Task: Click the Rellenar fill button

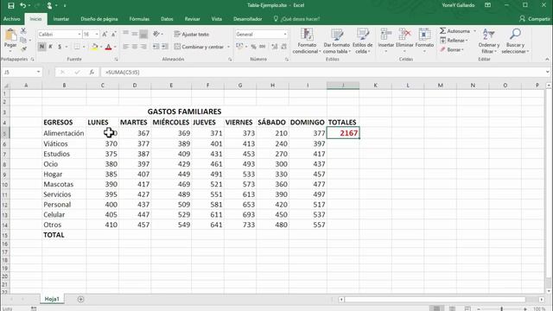Action: [x=454, y=41]
